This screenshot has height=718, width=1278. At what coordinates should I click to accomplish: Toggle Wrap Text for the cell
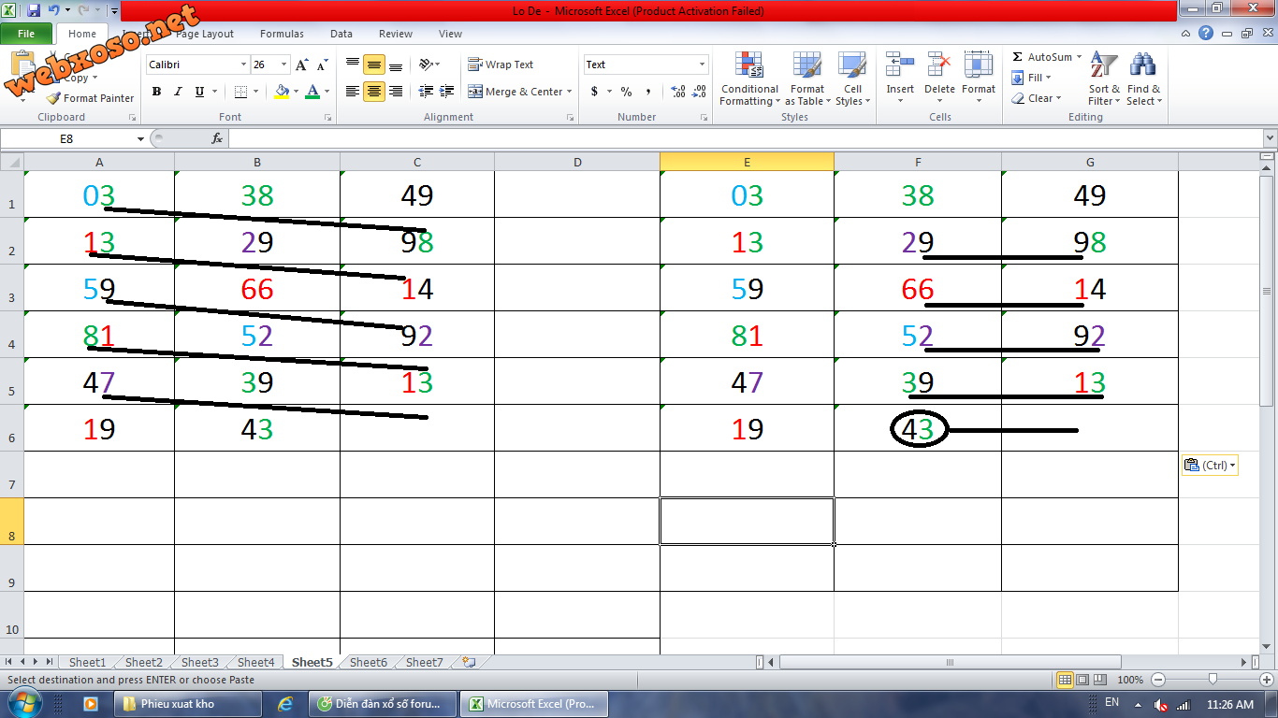coord(501,65)
